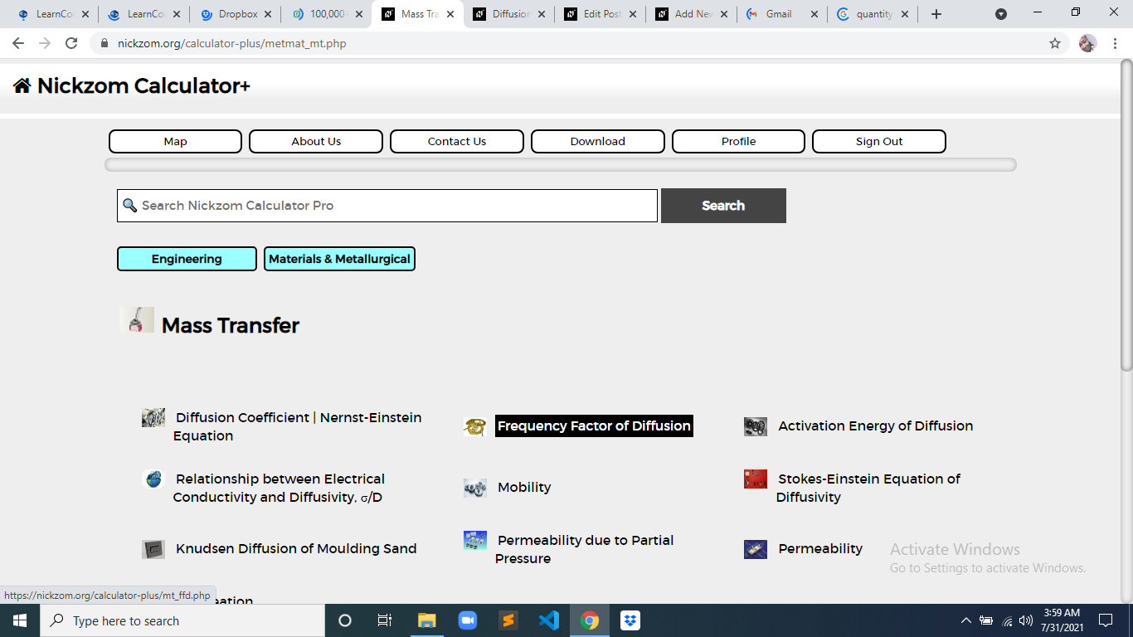Reload the page with the refresh icon
1133x637 pixels.
coord(71,43)
